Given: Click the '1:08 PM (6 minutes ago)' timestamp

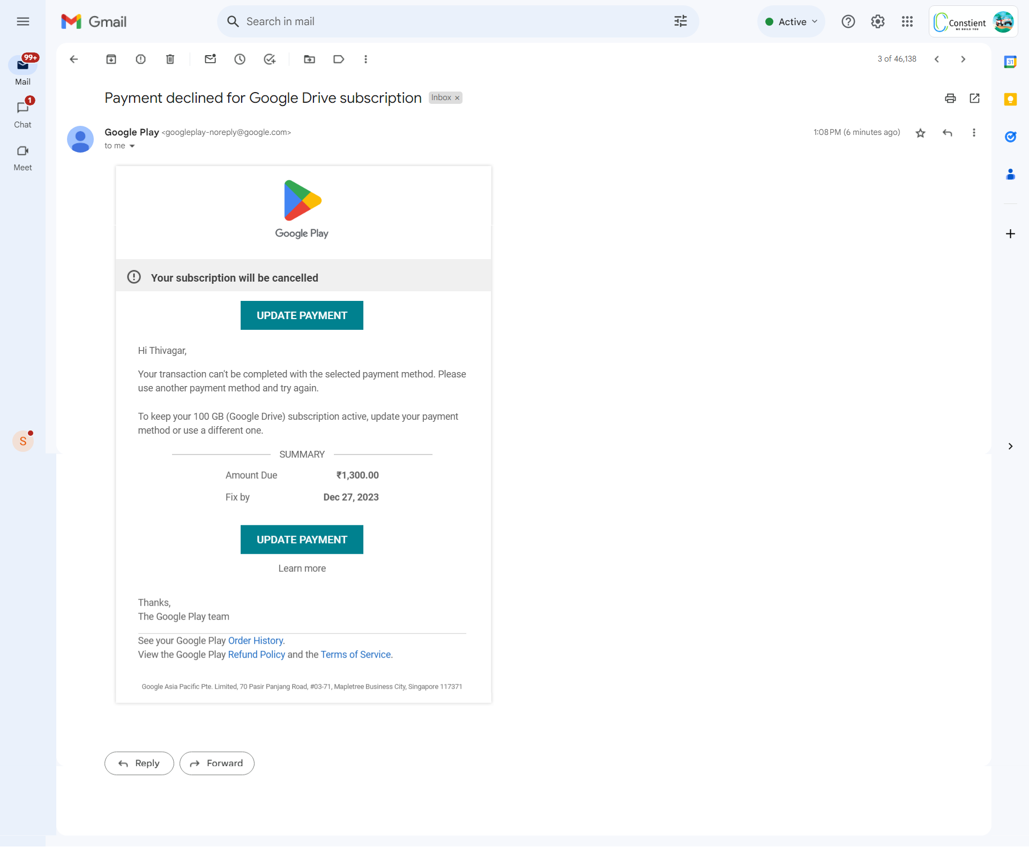Looking at the screenshot, I should point(856,132).
